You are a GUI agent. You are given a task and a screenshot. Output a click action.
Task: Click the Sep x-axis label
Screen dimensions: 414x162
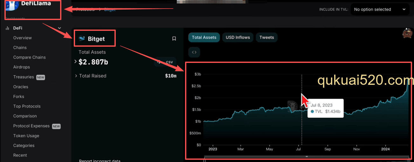pos(328,149)
